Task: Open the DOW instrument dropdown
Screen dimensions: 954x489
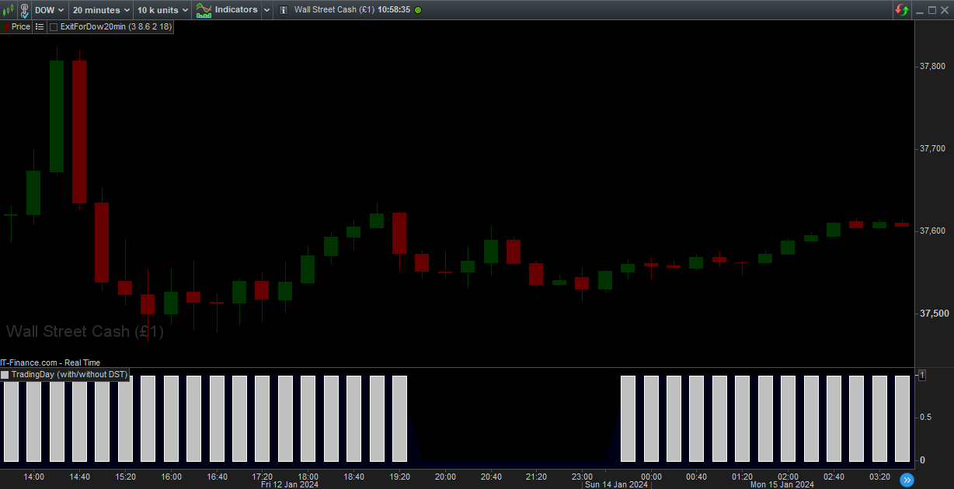Action: tap(49, 10)
